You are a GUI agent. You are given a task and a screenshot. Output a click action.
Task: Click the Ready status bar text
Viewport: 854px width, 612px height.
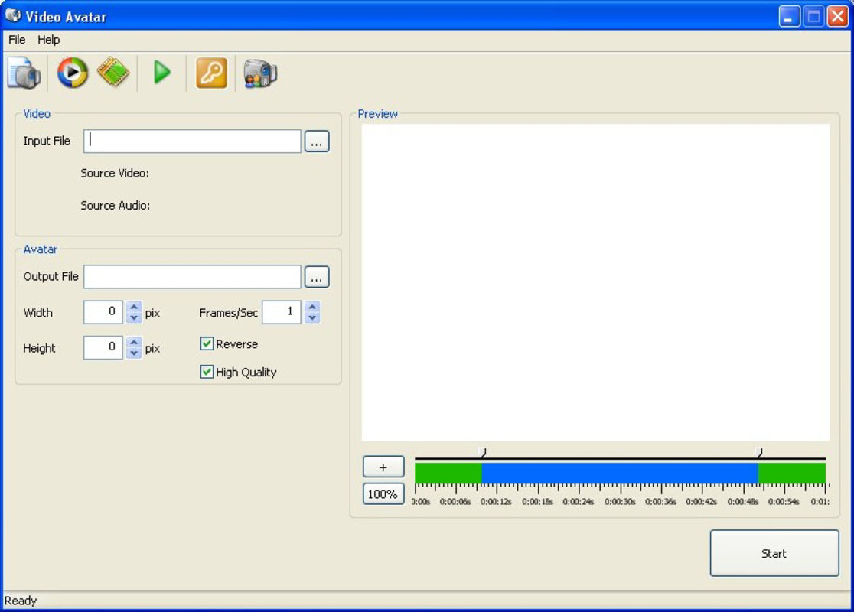pyautogui.click(x=21, y=601)
